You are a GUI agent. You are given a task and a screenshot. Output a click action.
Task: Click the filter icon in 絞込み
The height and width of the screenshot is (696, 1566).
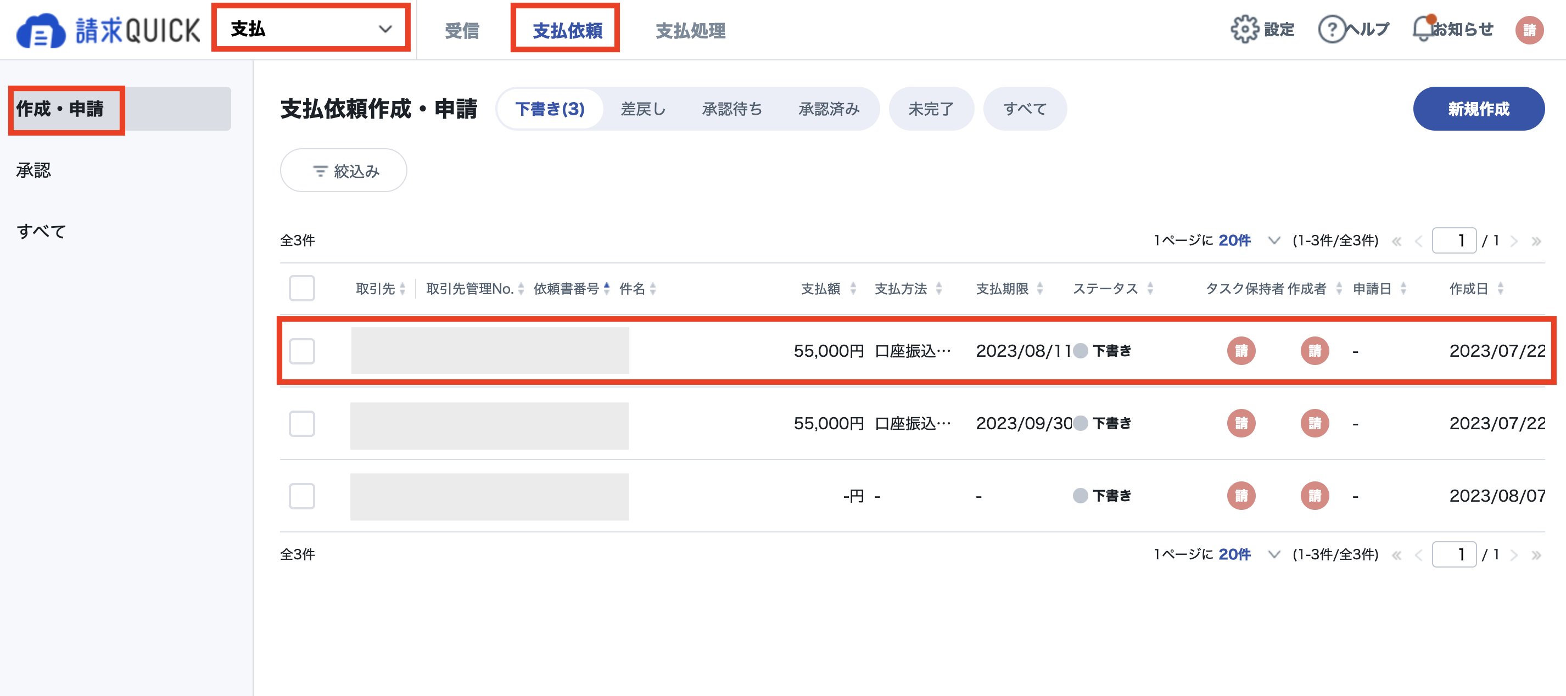tap(320, 171)
